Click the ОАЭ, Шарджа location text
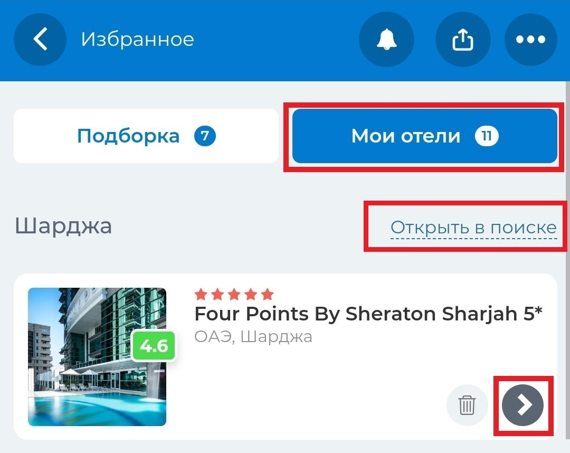570x453 pixels. point(253,337)
